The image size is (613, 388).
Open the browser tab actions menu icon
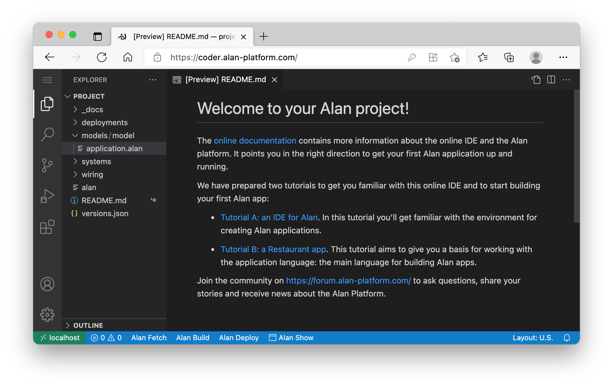(x=98, y=37)
